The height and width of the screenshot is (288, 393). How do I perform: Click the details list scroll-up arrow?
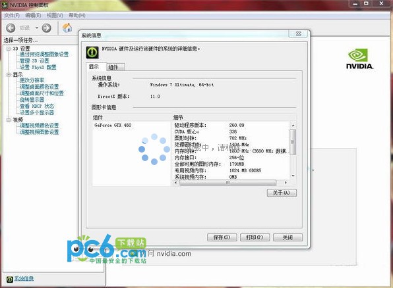point(293,125)
